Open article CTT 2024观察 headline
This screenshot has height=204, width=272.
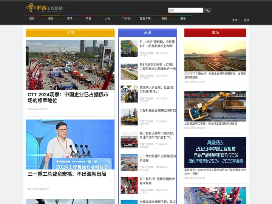coord(68,97)
